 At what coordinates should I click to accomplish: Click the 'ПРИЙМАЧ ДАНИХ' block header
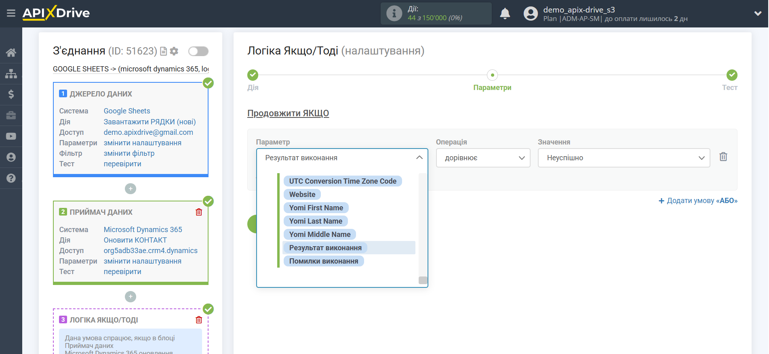coord(101,212)
